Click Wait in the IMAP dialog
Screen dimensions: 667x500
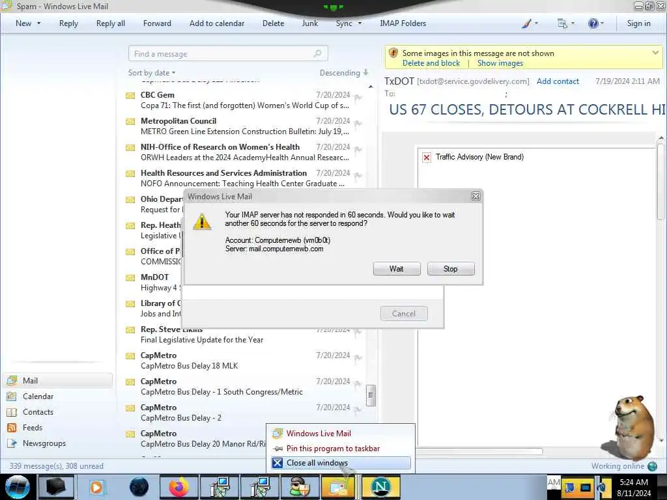tap(397, 269)
